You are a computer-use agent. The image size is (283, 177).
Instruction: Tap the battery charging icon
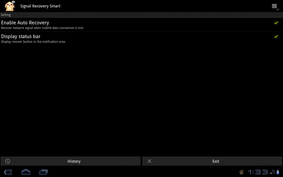[278, 172]
